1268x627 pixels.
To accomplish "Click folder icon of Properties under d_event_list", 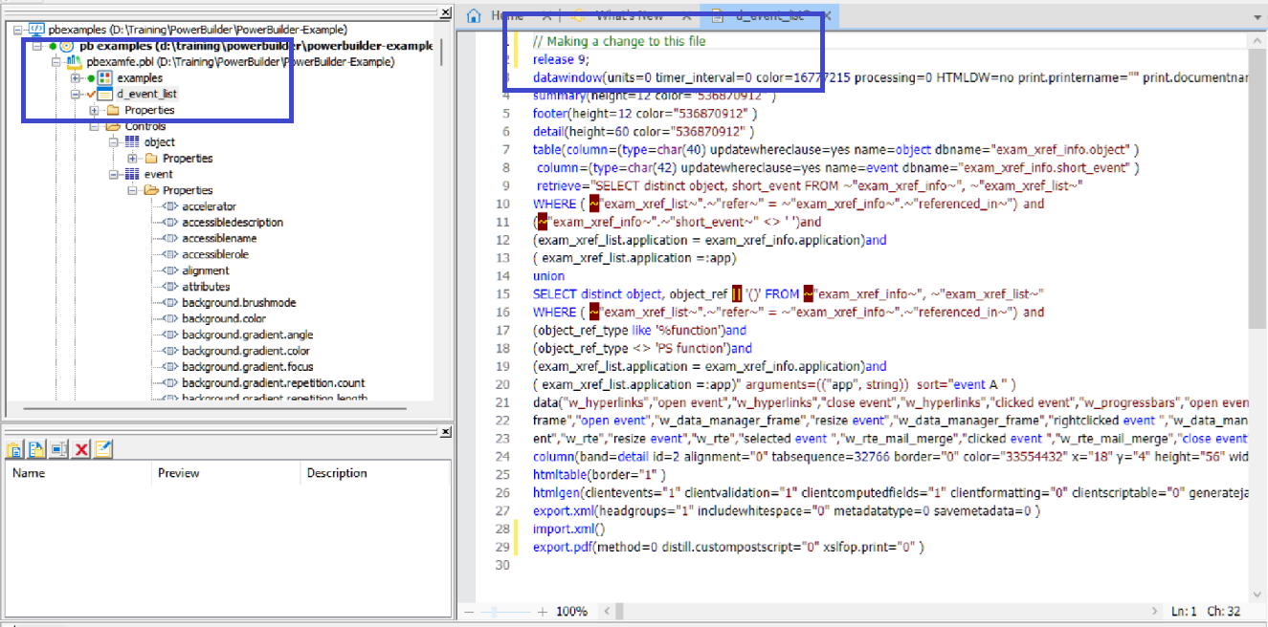I will tap(112, 110).
